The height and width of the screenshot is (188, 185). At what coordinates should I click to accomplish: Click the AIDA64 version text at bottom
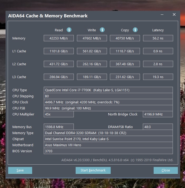click(117, 160)
